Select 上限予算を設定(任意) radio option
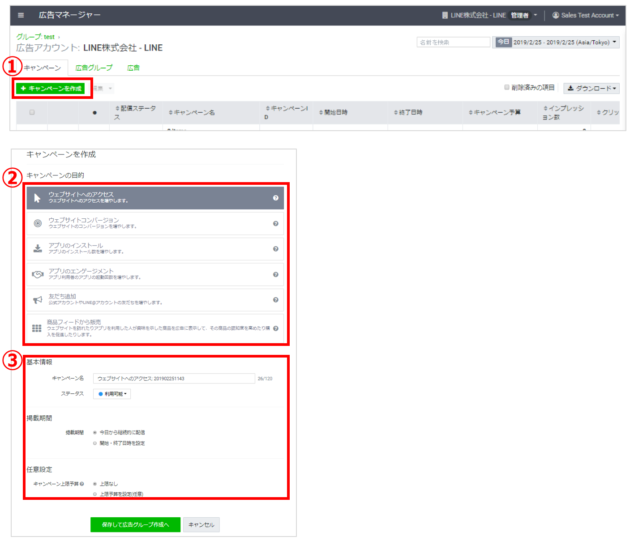The image size is (630, 541). [95, 494]
